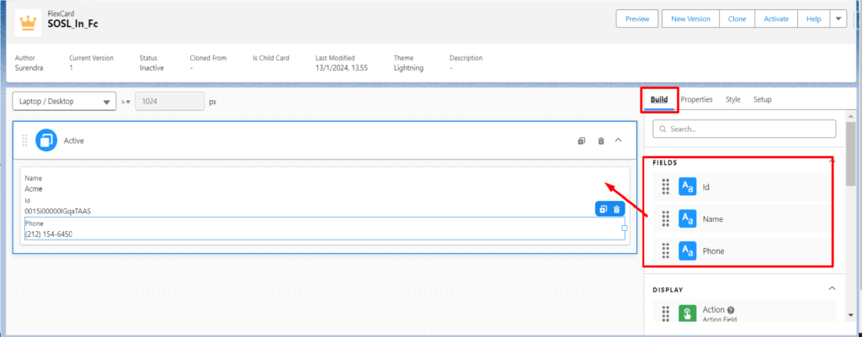Open the header actions dropdown arrow
Image resolution: width=862 pixels, height=337 pixels.
click(x=838, y=18)
